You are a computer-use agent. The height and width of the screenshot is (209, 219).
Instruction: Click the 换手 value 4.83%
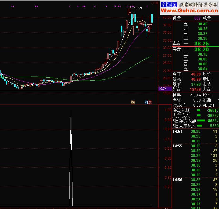[x=196, y=95]
